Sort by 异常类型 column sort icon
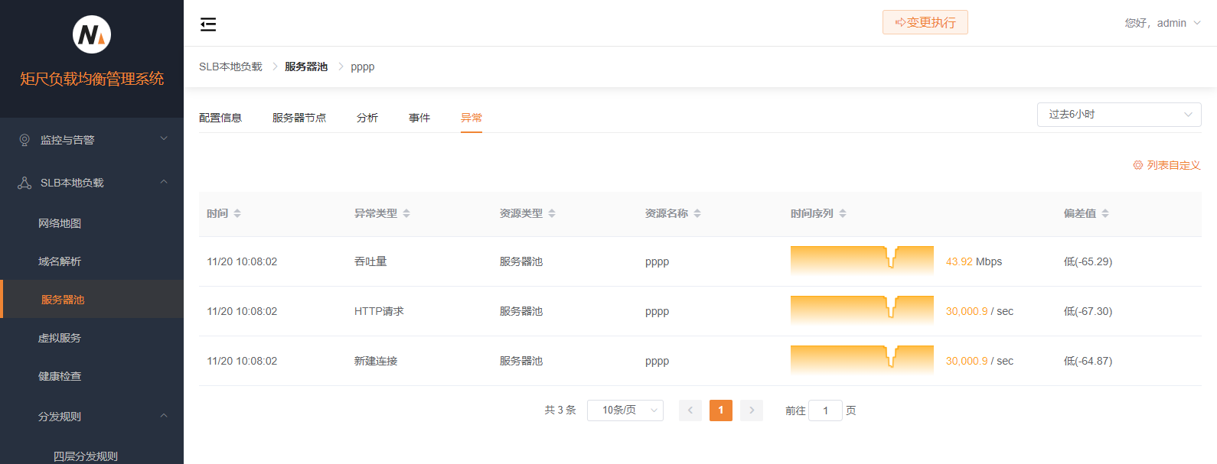The height and width of the screenshot is (464, 1217). pos(406,213)
